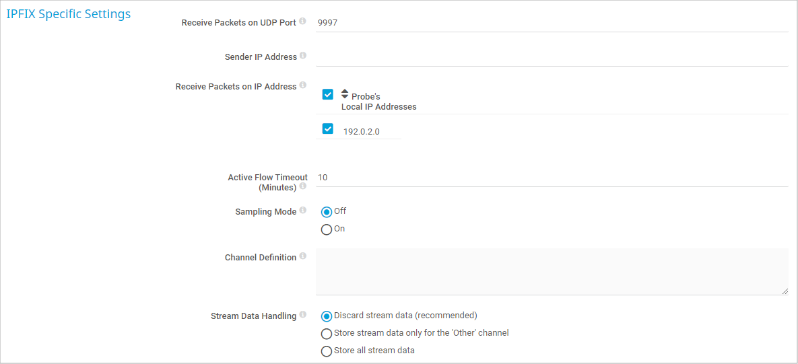Image resolution: width=798 pixels, height=364 pixels.
Task: Select Store stream data only for 'Other' channel
Action: (327, 334)
